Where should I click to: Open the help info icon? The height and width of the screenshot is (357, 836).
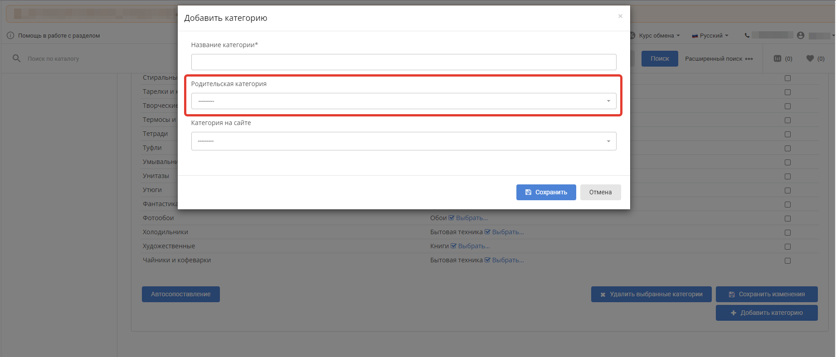coord(10,35)
